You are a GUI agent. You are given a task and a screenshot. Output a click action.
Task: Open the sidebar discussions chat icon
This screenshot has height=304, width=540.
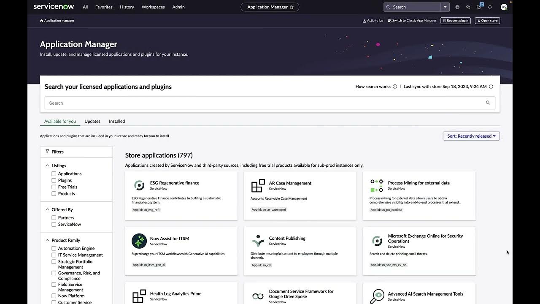click(x=468, y=7)
